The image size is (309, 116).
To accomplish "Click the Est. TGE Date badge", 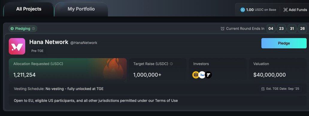I will [x=280, y=89].
